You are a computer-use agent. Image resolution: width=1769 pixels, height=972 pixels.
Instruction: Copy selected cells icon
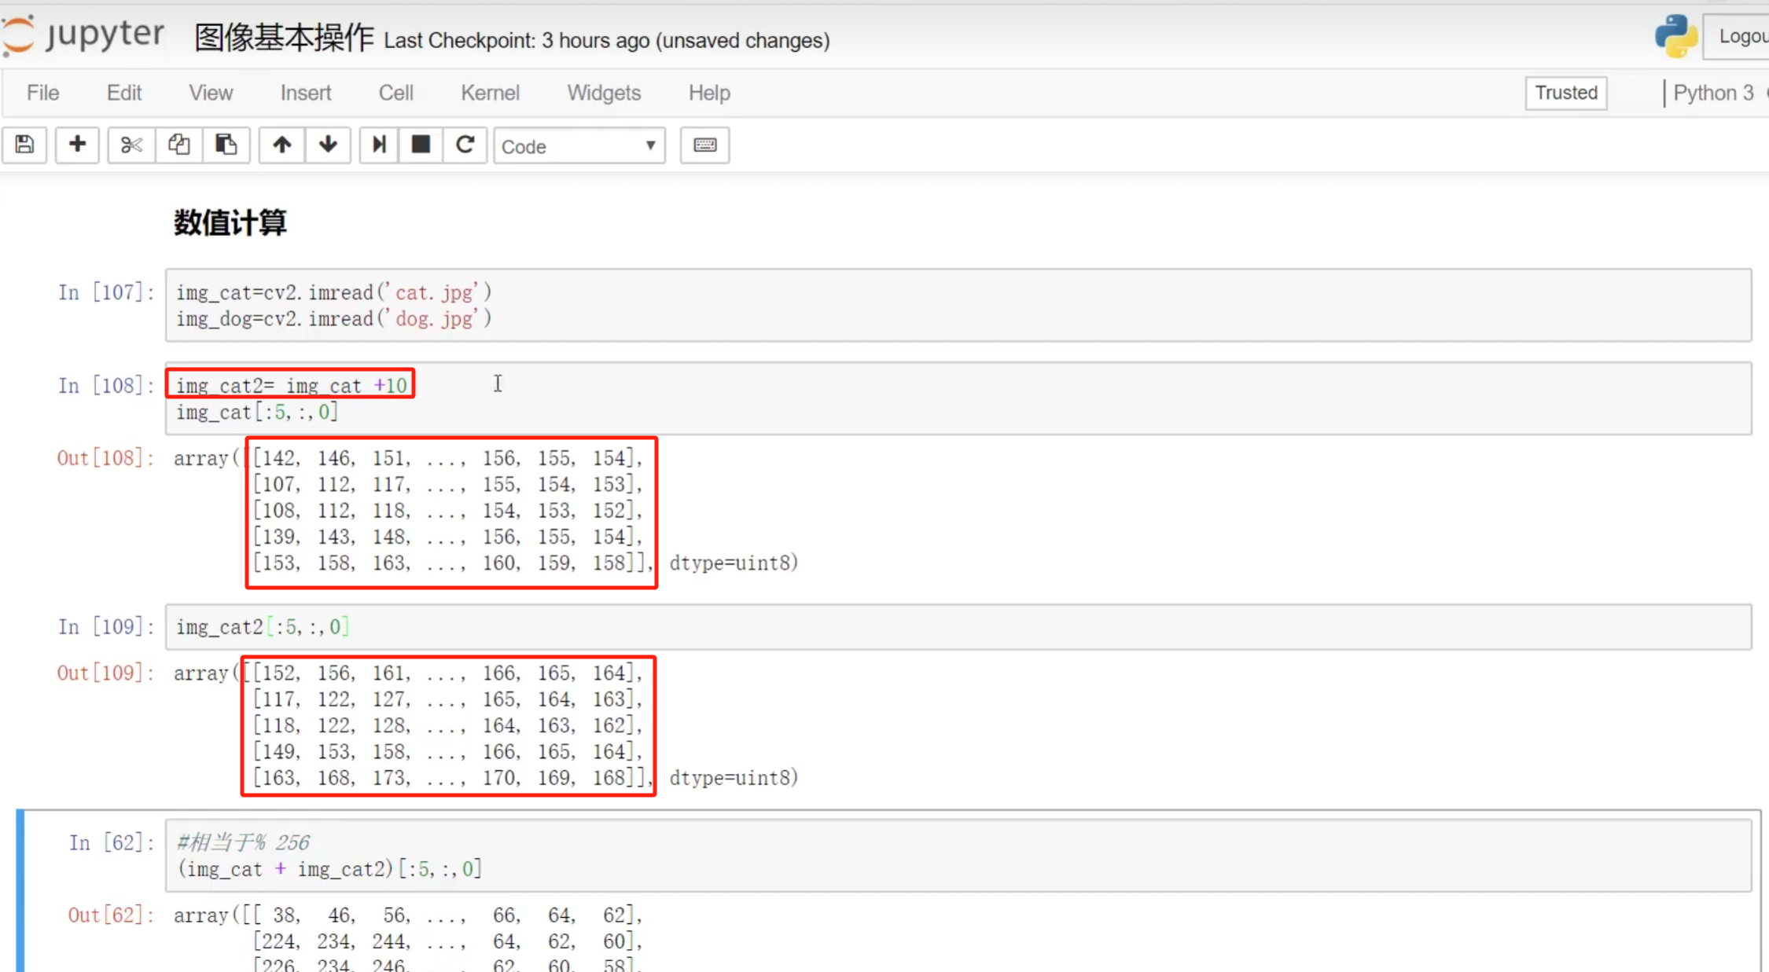178,145
